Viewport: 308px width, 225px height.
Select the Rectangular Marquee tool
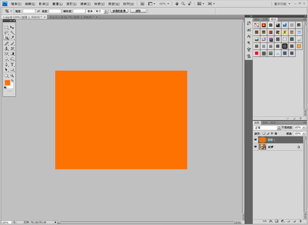point(6,27)
